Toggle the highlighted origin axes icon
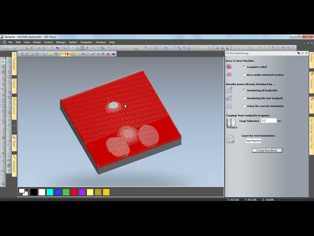Viewport: 314px width, 236px height. click(68, 54)
